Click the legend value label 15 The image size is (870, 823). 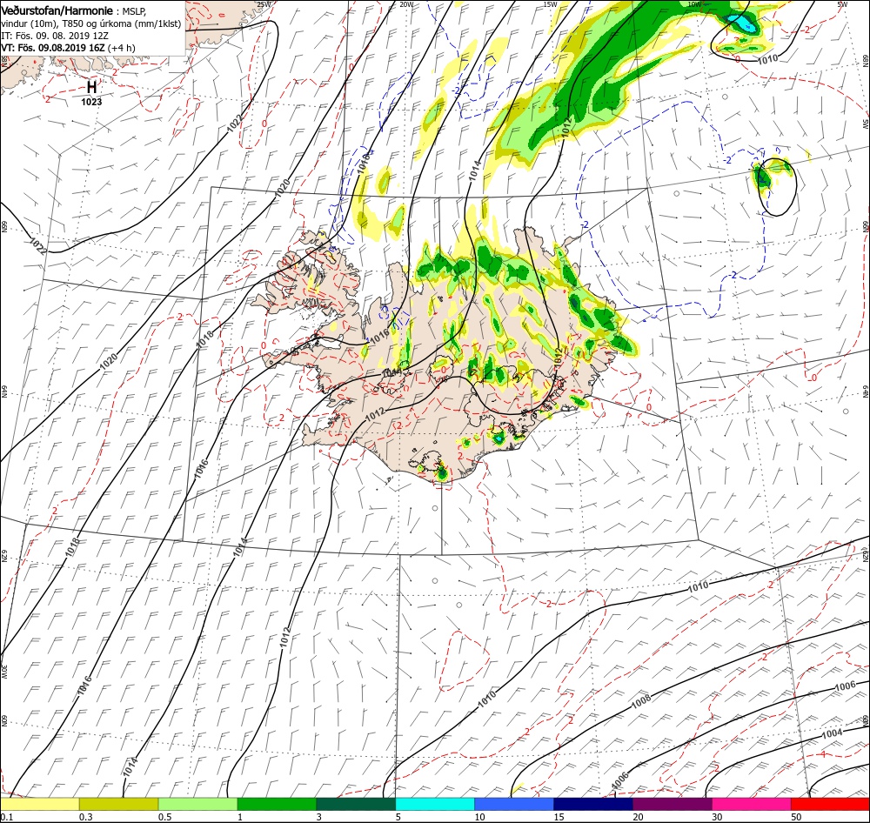559,816
